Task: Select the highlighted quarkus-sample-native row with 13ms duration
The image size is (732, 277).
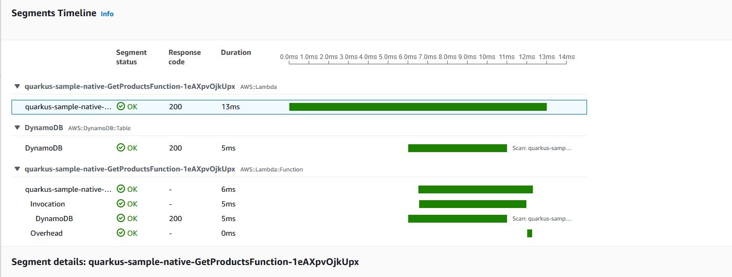Action: pyautogui.click(x=299, y=107)
